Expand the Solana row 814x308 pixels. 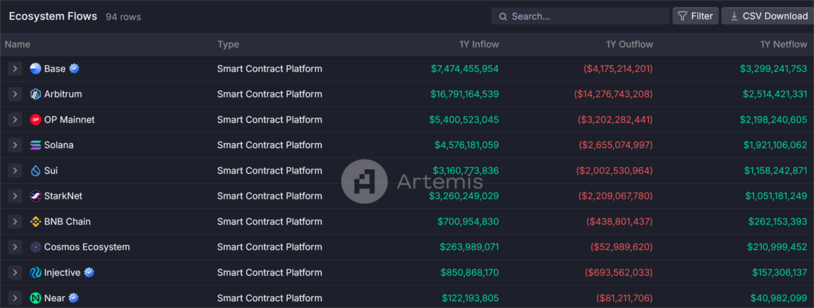pos(15,145)
